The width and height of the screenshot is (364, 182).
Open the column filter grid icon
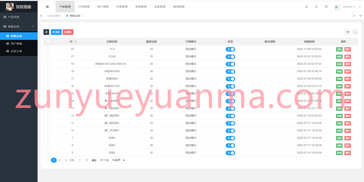pos(348,32)
